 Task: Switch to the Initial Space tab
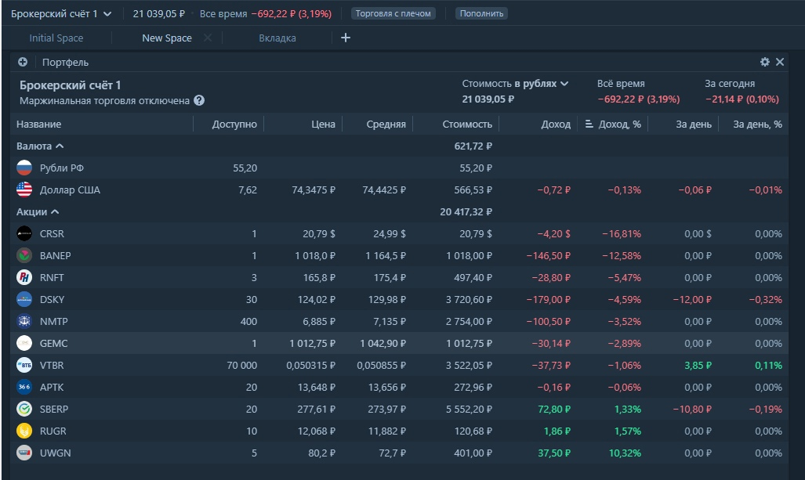(56, 38)
